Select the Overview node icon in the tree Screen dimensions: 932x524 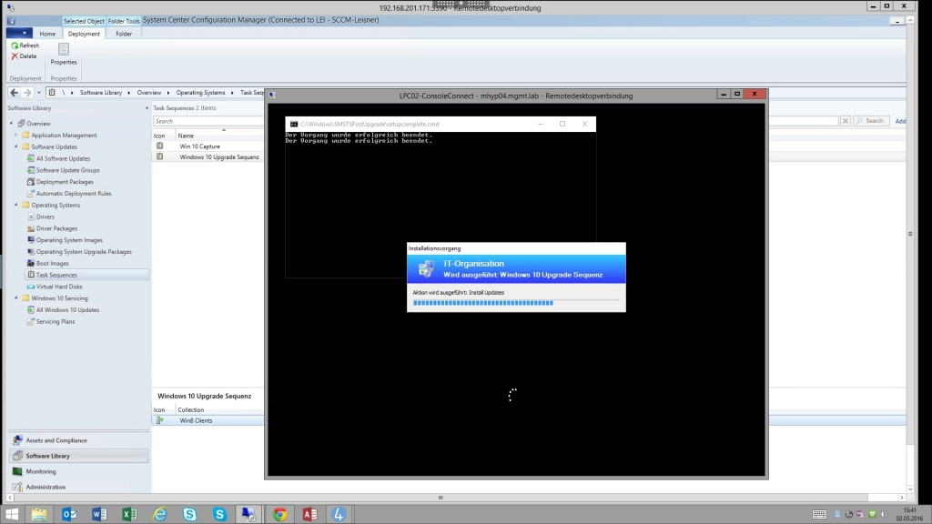tap(22, 124)
